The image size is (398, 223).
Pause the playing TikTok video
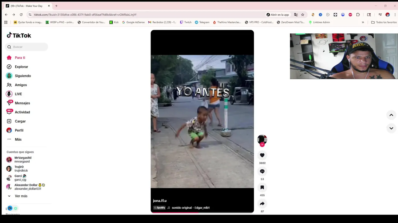(x=202, y=121)
